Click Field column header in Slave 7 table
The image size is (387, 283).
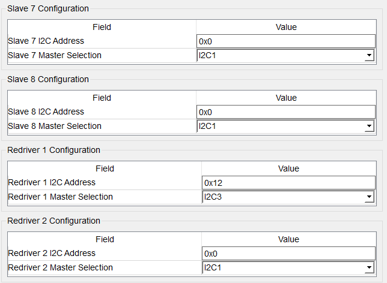point(102,27)
